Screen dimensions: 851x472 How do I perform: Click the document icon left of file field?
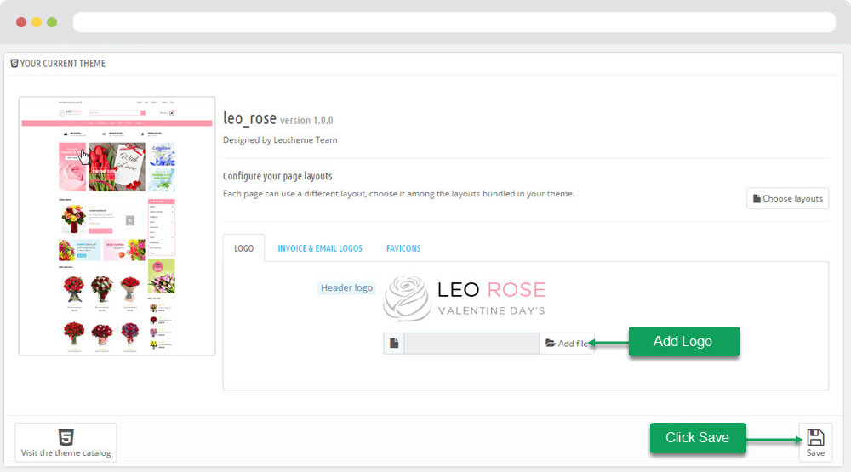pos(394,344)
